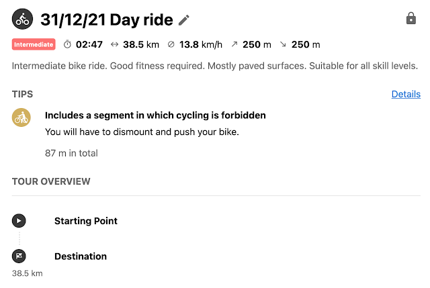Viewport: 430px width, 288px height.
Task: Open the Details link in Tips
Action: click(x=406, y=94)
